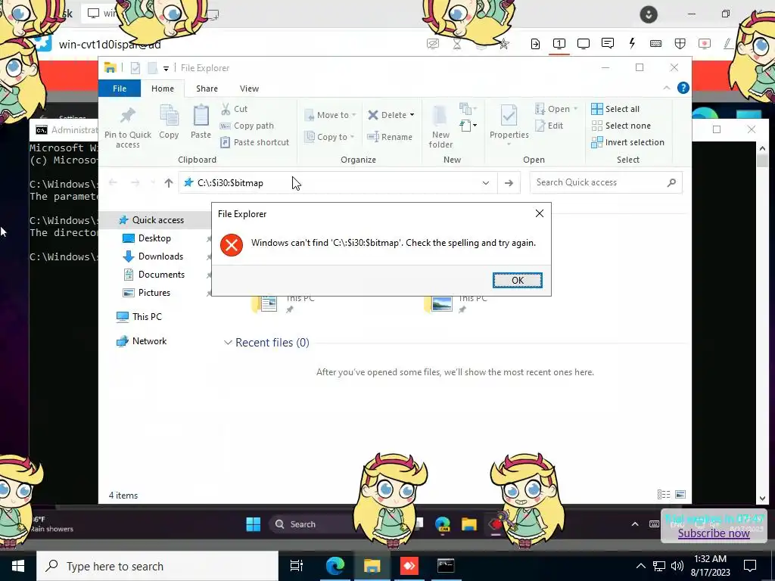775x581 pixels.
Task: Click the Task View icon on local taskbar
Action: point(297,566)
